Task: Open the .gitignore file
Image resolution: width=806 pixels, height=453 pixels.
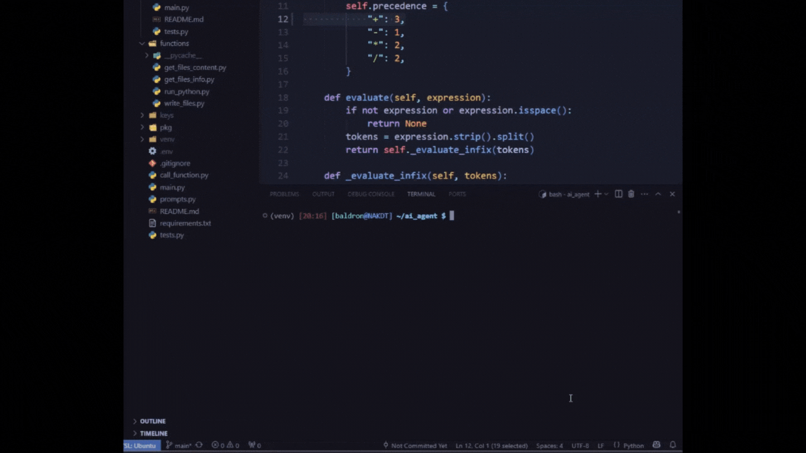Action: 174,163
